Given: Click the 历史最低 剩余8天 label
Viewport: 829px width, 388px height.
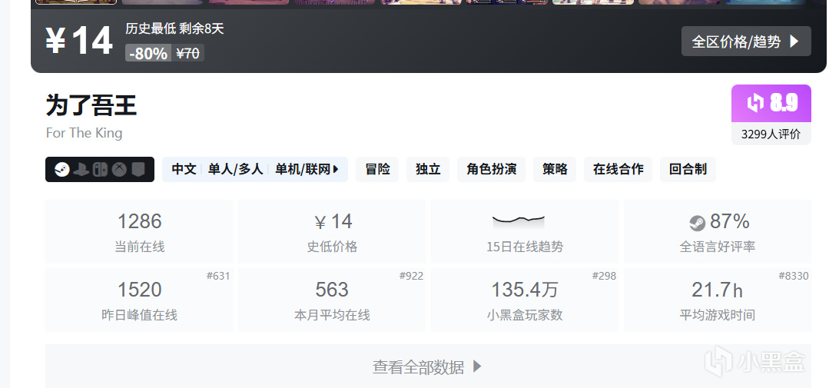Looking at the screenshot, I should 175,28.
